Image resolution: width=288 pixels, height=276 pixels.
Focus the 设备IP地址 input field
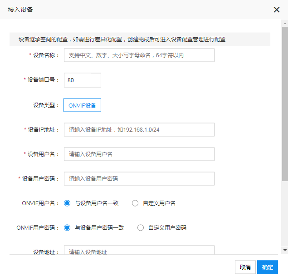coord(139,130)
